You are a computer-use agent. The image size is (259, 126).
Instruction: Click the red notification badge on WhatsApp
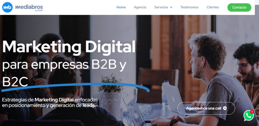coord(252,112)
